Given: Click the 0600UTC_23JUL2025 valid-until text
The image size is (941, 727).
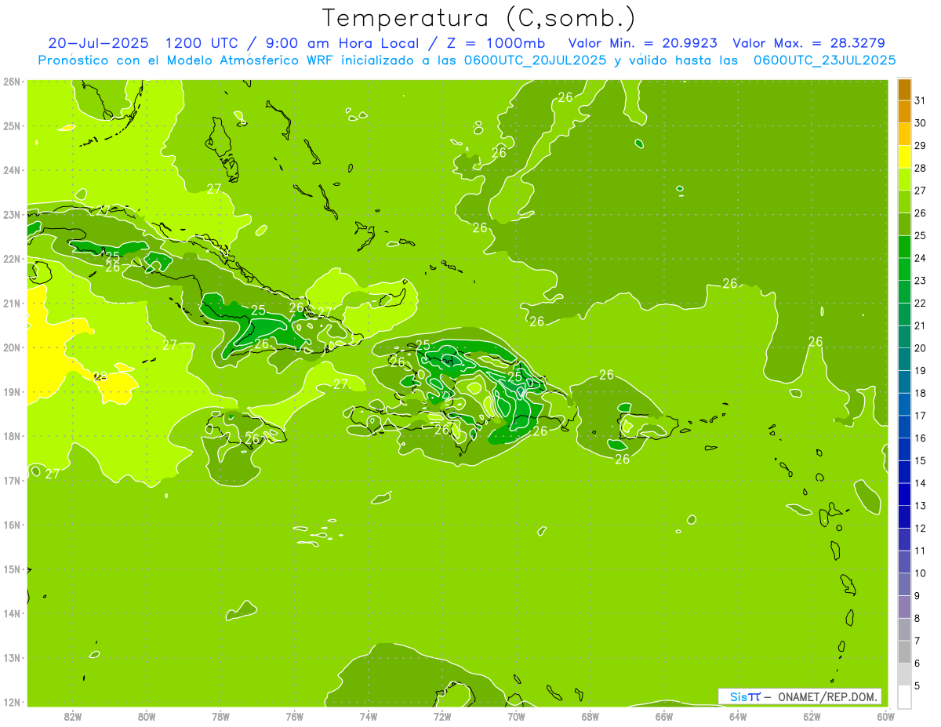Looking at the screenshot, I should tap(824, 60).
